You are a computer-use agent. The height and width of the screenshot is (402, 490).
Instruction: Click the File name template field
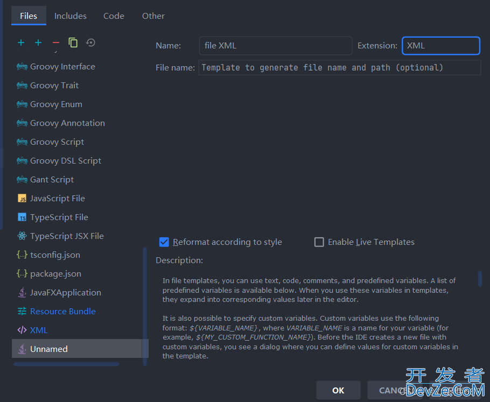tap(340, 68)
